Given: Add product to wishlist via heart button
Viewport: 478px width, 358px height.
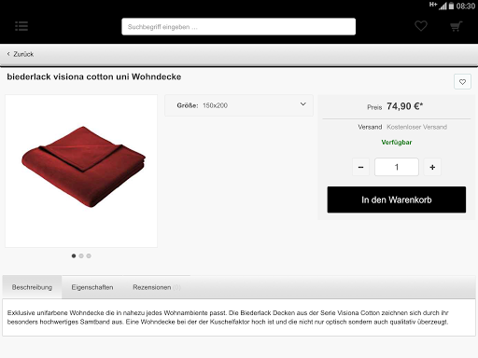Looking at the screenshot, I should (462, 82).
